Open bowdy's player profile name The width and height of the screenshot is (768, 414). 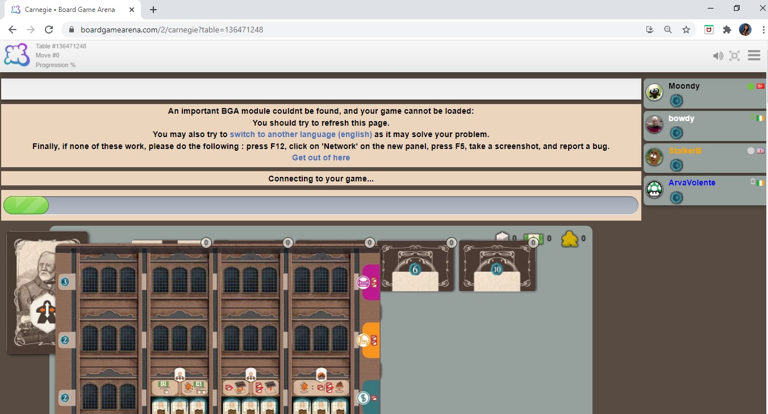[681, 118]
